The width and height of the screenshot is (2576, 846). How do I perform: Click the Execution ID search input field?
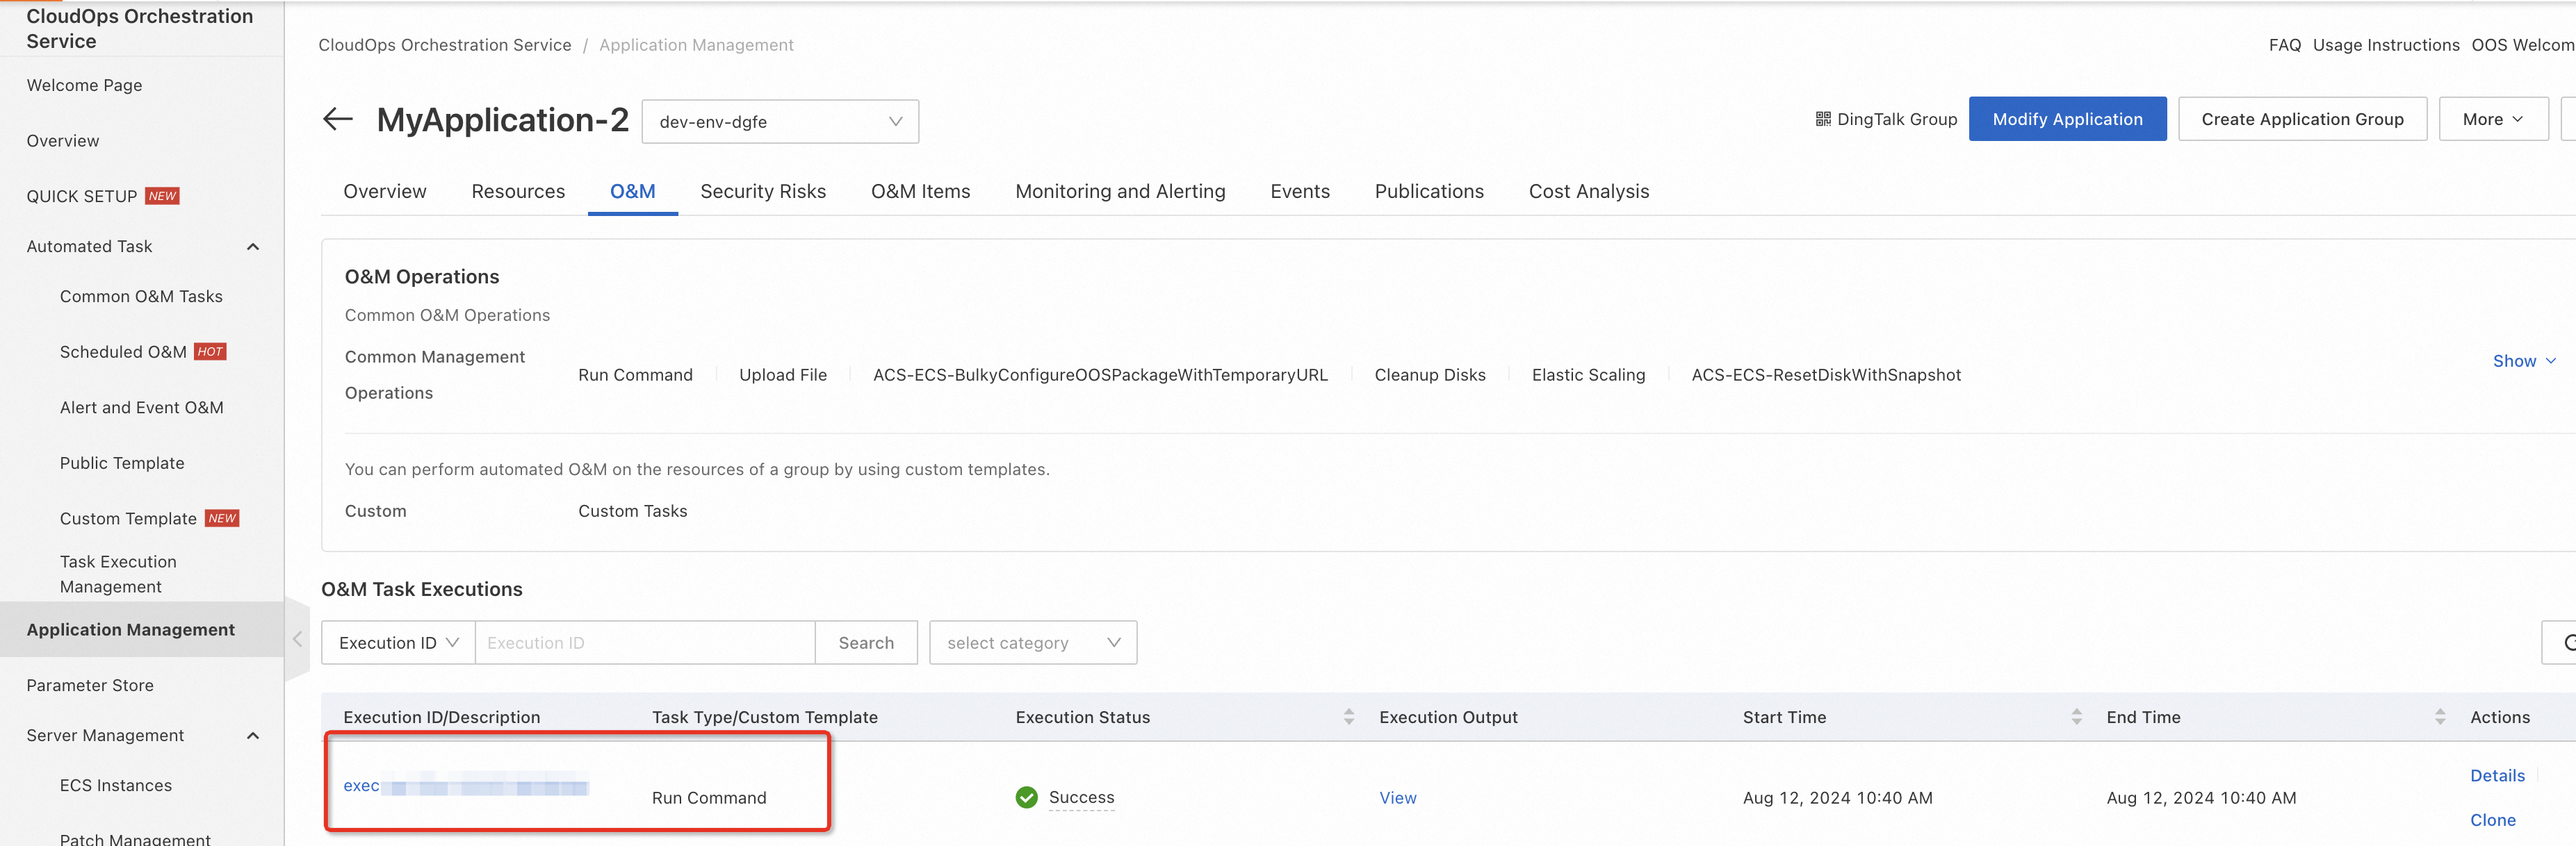coord(644,643)
